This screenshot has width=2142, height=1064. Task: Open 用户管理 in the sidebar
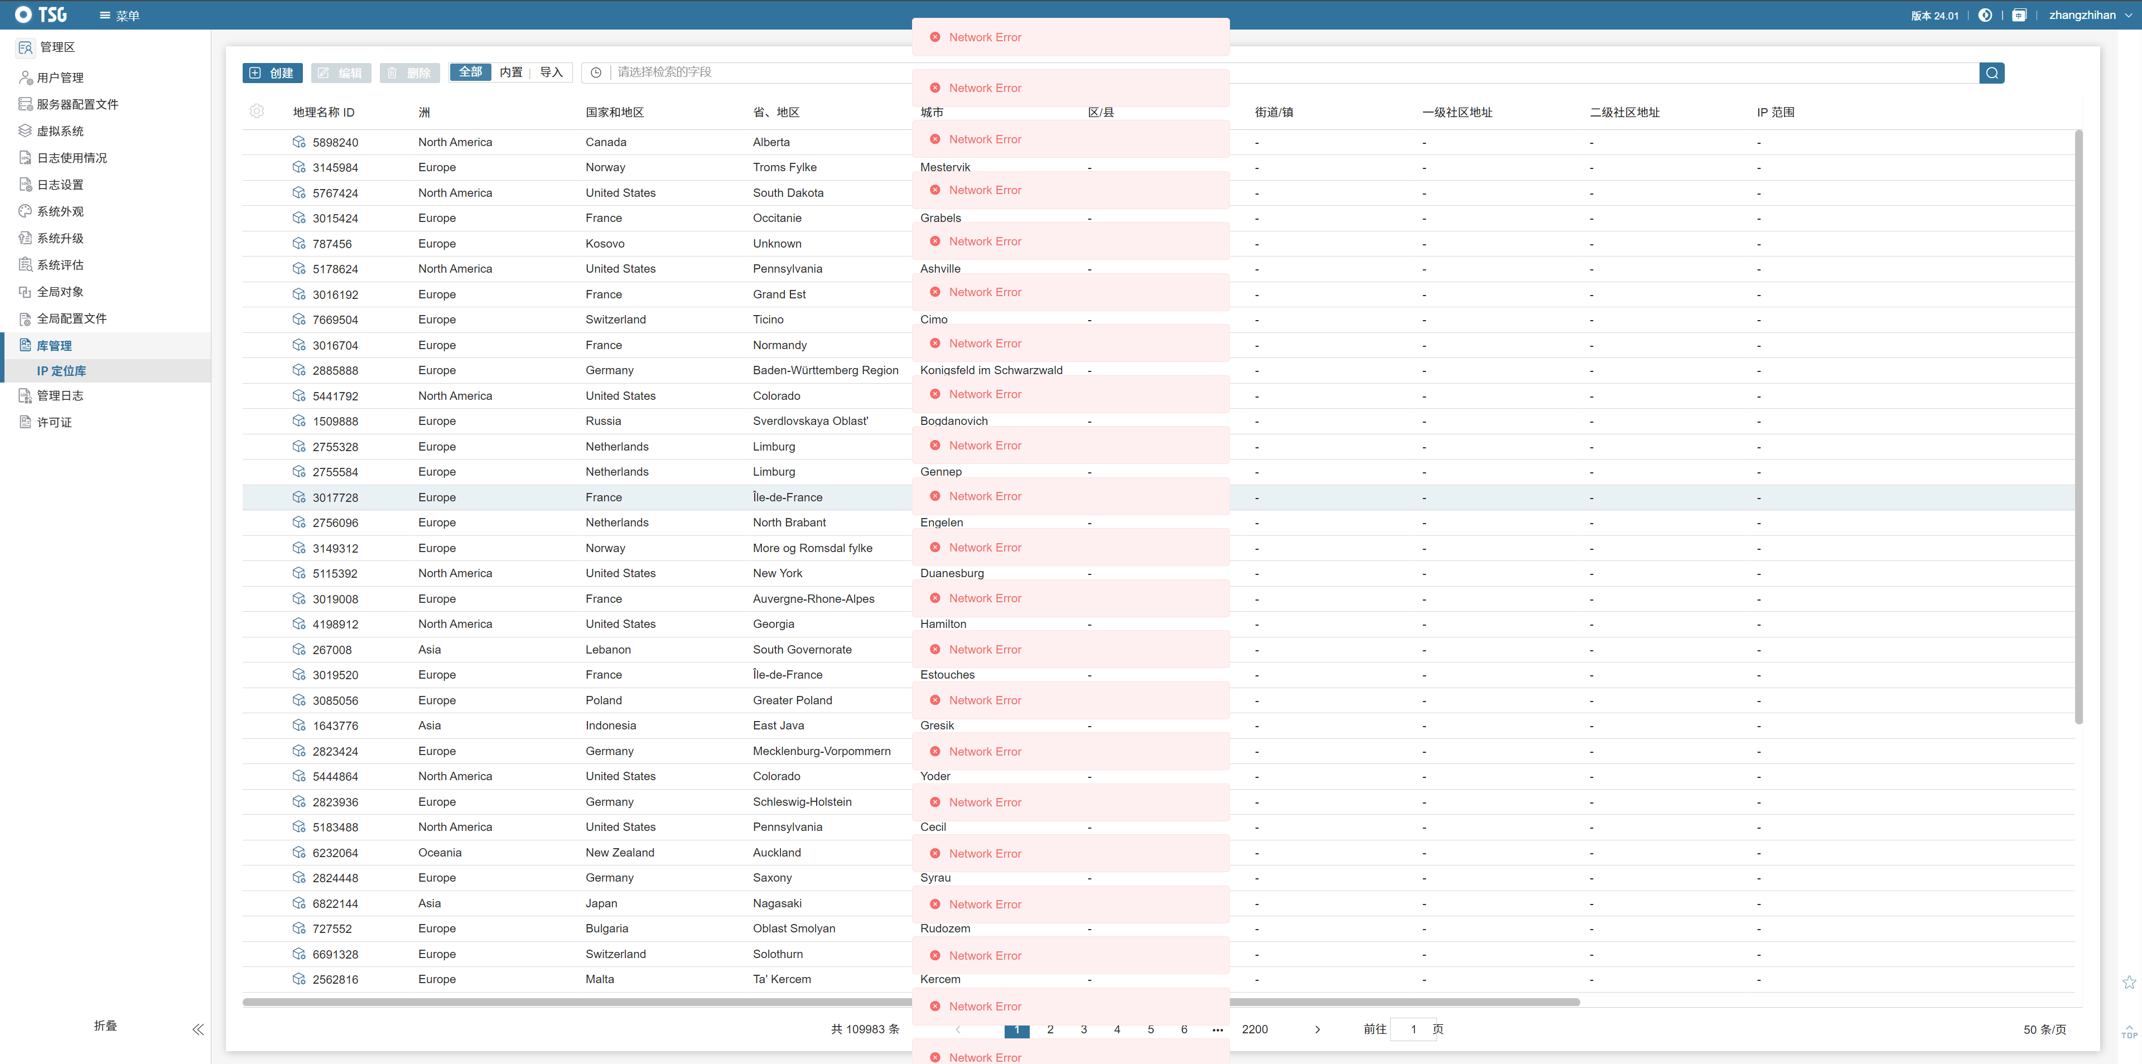pos(60,78)
